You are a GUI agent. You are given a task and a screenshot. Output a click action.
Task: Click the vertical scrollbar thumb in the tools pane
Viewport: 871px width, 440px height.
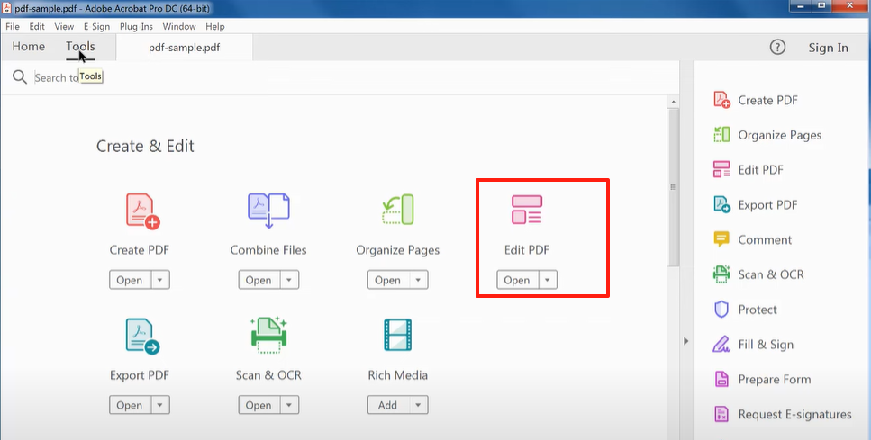[673, 187]
